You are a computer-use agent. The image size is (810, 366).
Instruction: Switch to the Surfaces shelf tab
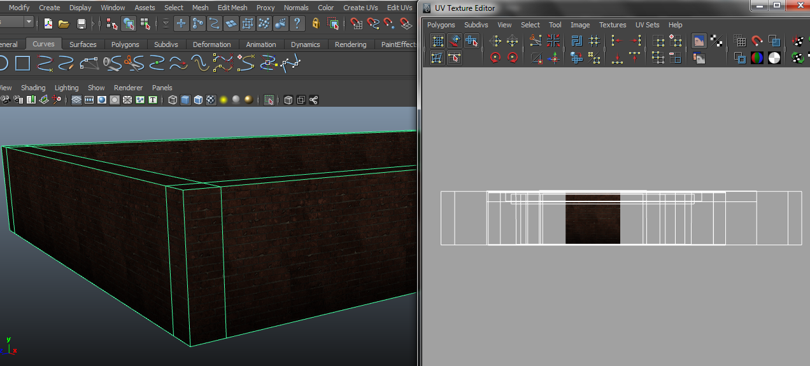click(x=83, y=44)
